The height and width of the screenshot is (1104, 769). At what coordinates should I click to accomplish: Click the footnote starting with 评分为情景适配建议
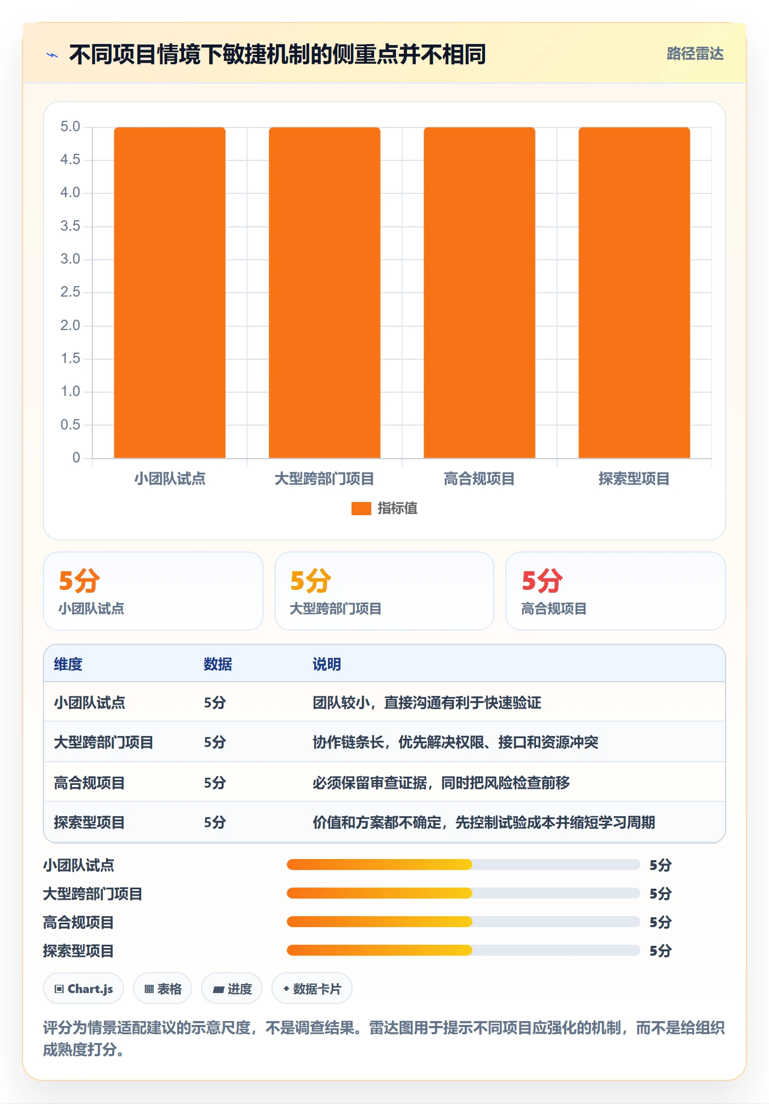tap(384, 1039)
